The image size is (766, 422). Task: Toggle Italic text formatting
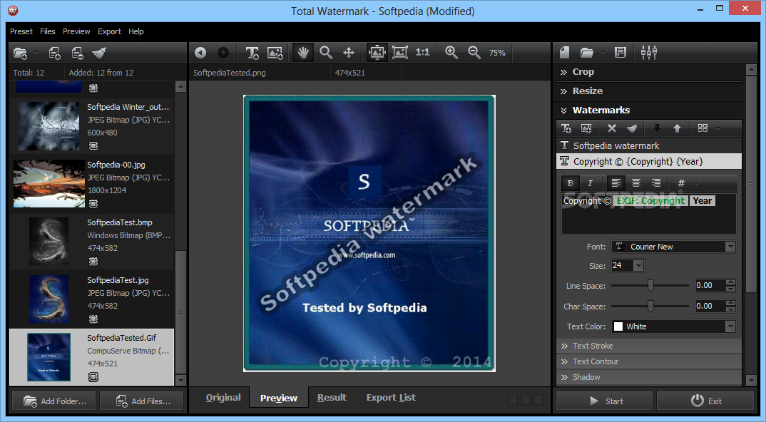[x=590, y=183]
